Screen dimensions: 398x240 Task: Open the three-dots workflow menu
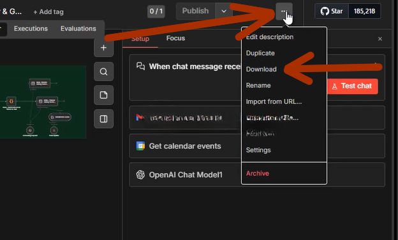[x=284, y=11]
